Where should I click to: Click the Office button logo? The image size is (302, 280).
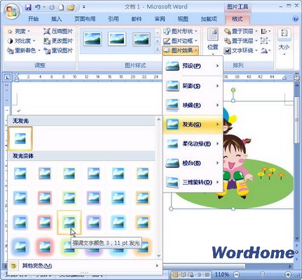point(12,11)
